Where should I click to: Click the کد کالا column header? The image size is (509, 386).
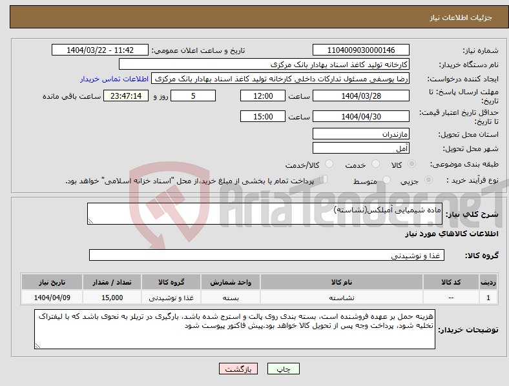[451, 282]
